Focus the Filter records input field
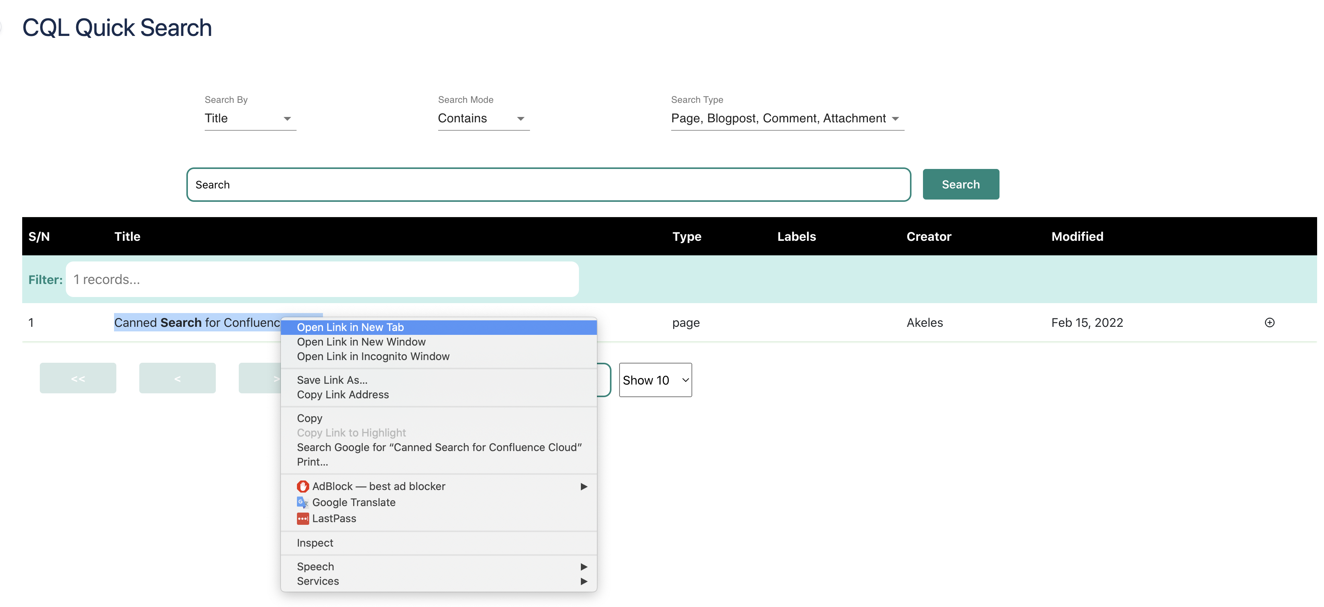Image resolution: width=1324 pixels, height=607 pixels. (x=322, y=279)
